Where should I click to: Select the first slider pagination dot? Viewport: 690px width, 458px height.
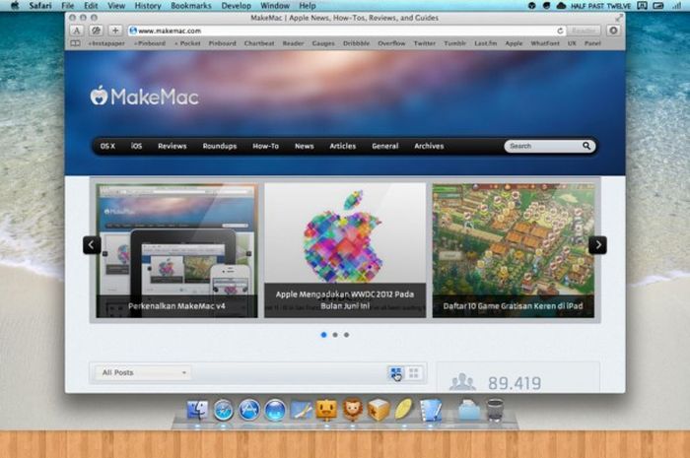324,335
